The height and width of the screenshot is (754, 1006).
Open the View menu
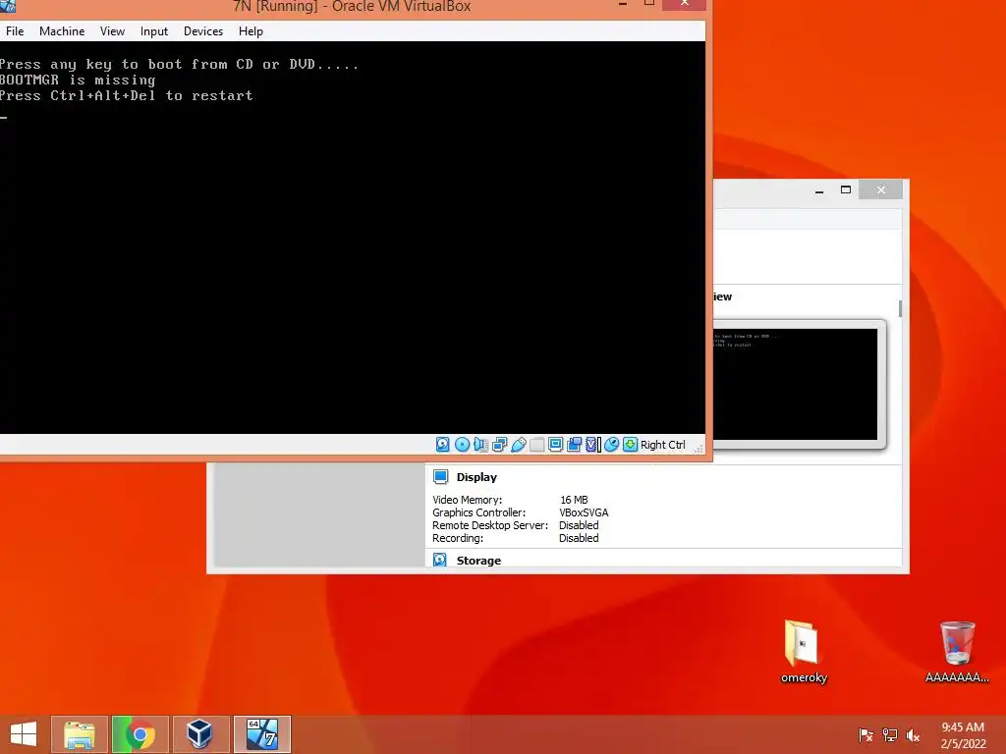coord(112,31)
